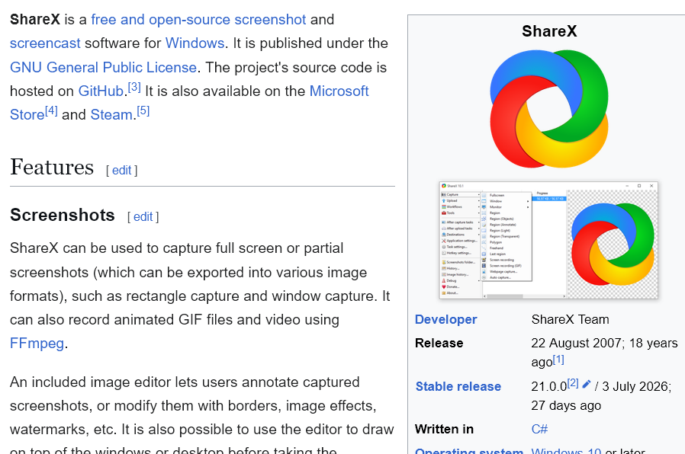The image size is (685, 454).
Task: Jump to citation [4]
Action: tap(51, 110)
